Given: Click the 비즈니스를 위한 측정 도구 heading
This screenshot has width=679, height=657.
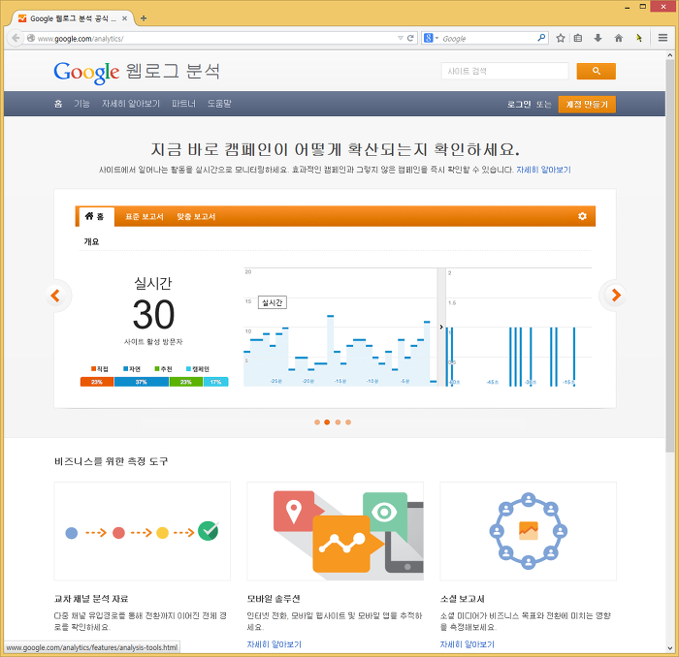Looking at the screenshot, I should pos(111,461).
